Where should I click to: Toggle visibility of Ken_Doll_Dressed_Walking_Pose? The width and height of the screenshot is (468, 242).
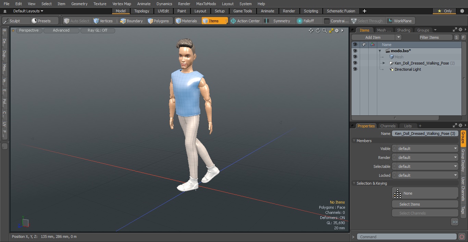click(355, 63)
